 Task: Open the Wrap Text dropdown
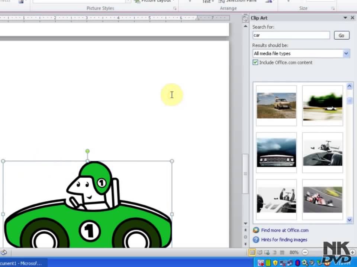coord(208,1)
